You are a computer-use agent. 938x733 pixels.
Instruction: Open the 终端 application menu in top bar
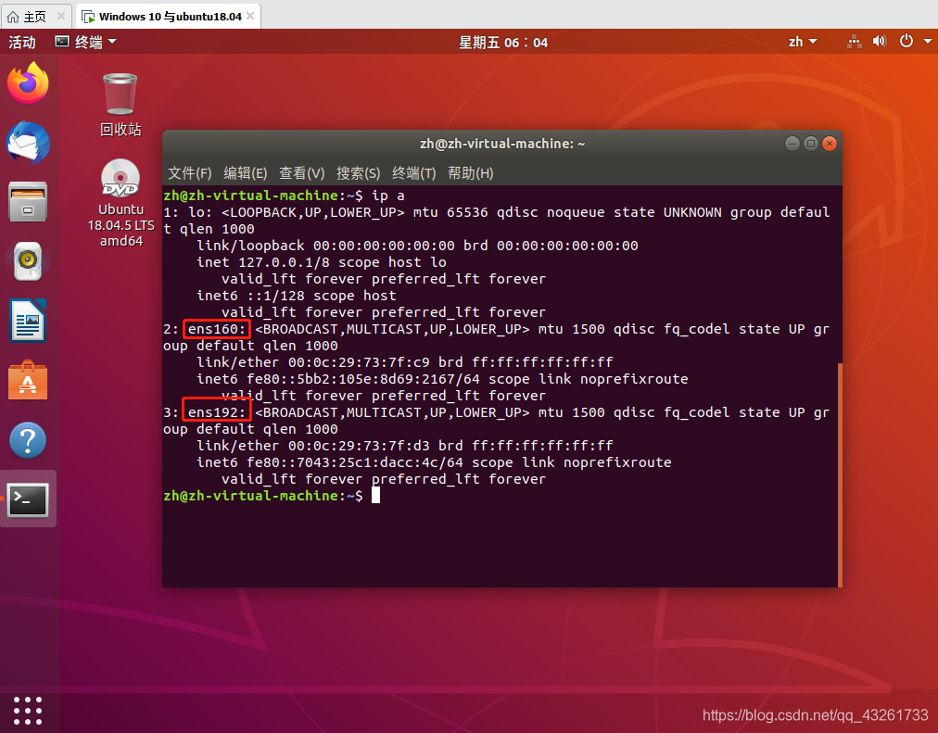point(85,42)
